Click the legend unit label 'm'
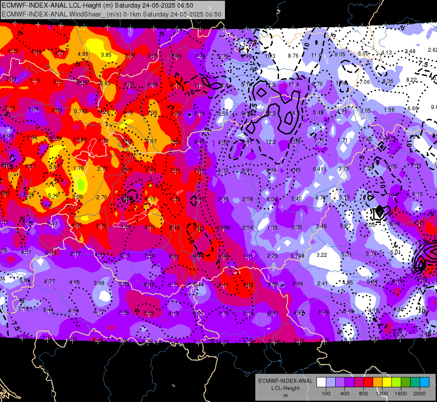The height and width of the screenshot is (402, 437). tap(286, 396)
